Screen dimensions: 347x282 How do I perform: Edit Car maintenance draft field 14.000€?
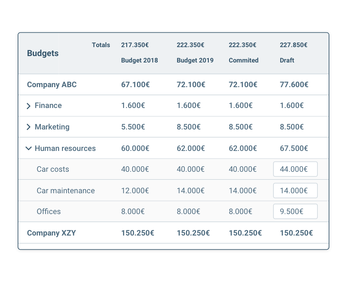point(295,190)
